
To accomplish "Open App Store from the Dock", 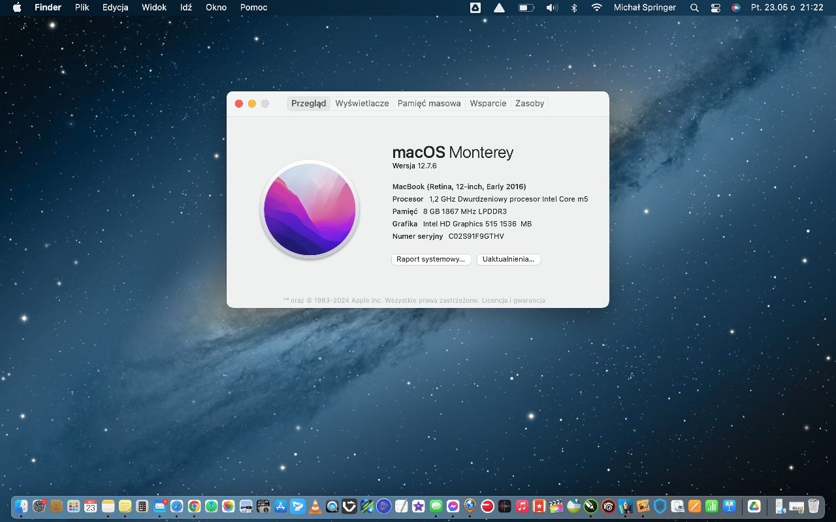I will pos(280,506).
